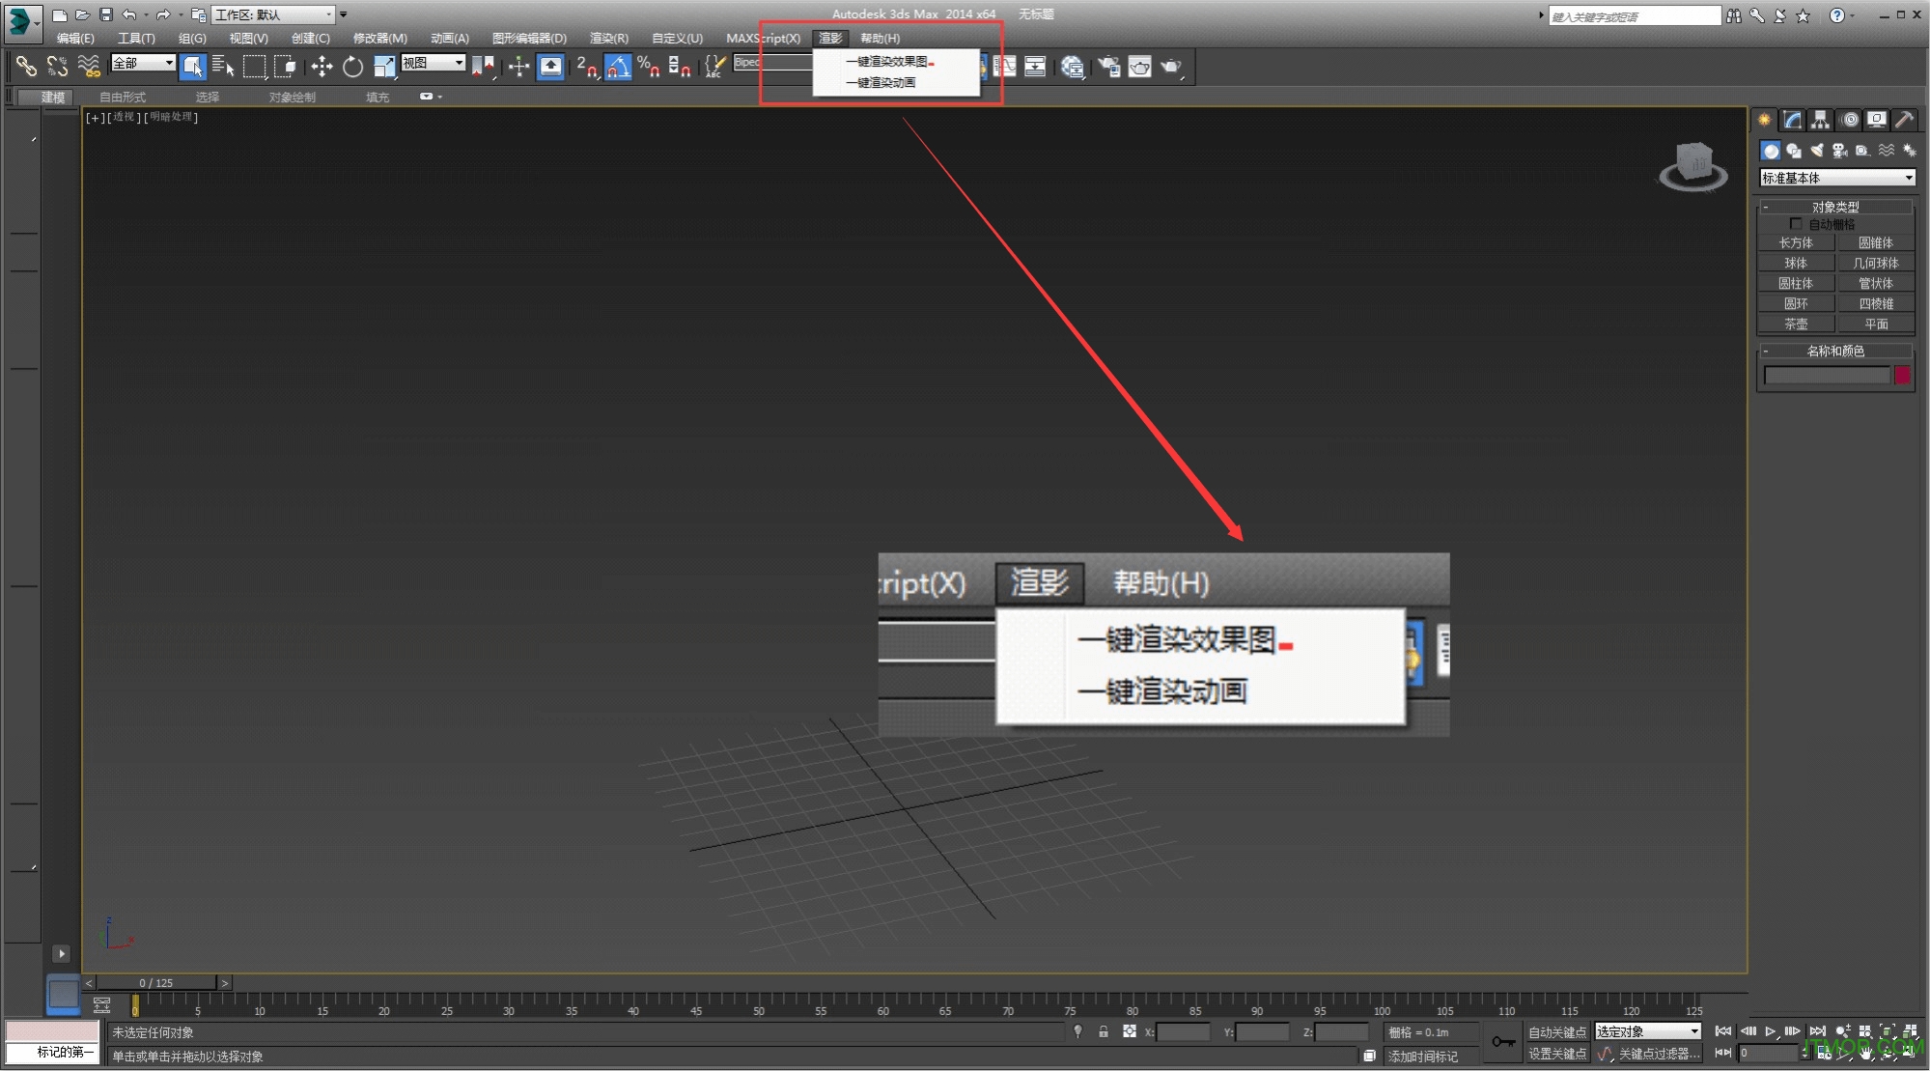
Task: Toggle the Angle Snap button
Action: (618, 66)
